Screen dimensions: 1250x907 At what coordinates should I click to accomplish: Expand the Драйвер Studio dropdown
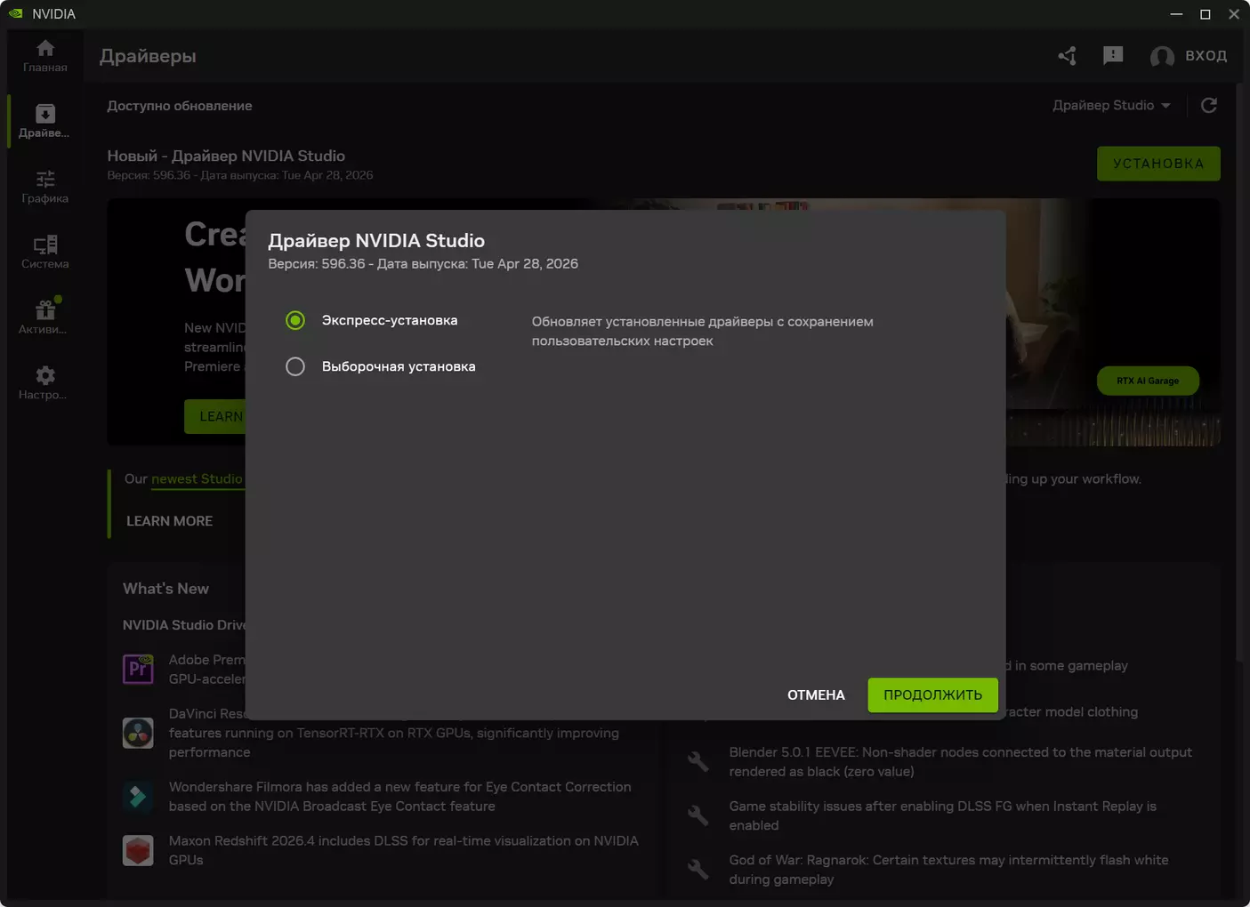point(1112,105)
